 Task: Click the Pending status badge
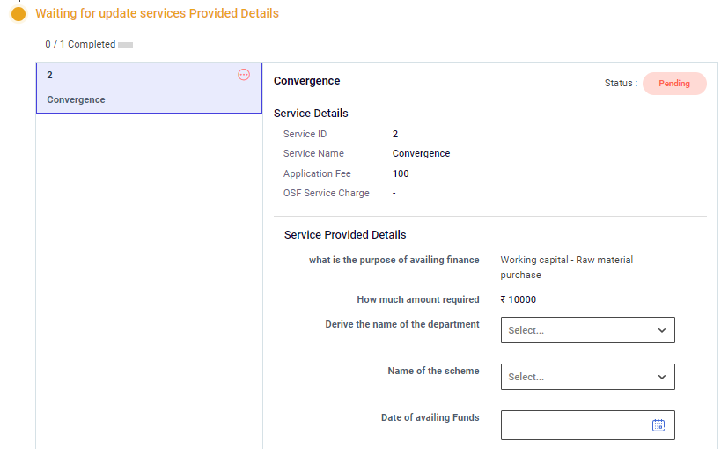click(674, 84)
